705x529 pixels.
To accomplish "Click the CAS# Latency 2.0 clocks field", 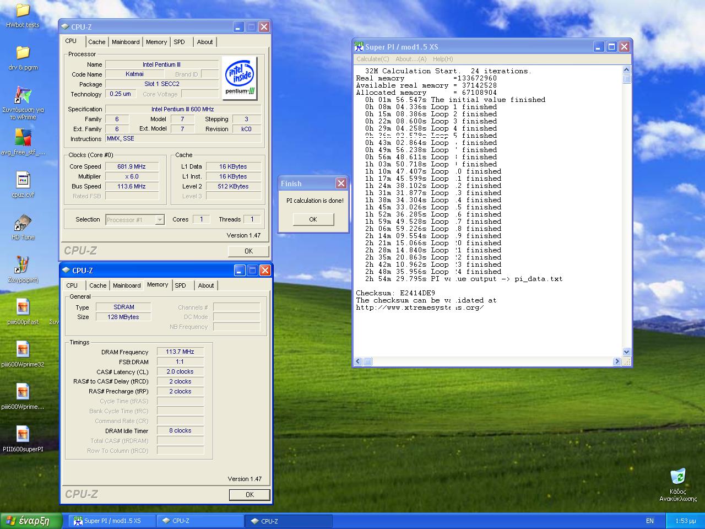I will (x=180, y=371).
